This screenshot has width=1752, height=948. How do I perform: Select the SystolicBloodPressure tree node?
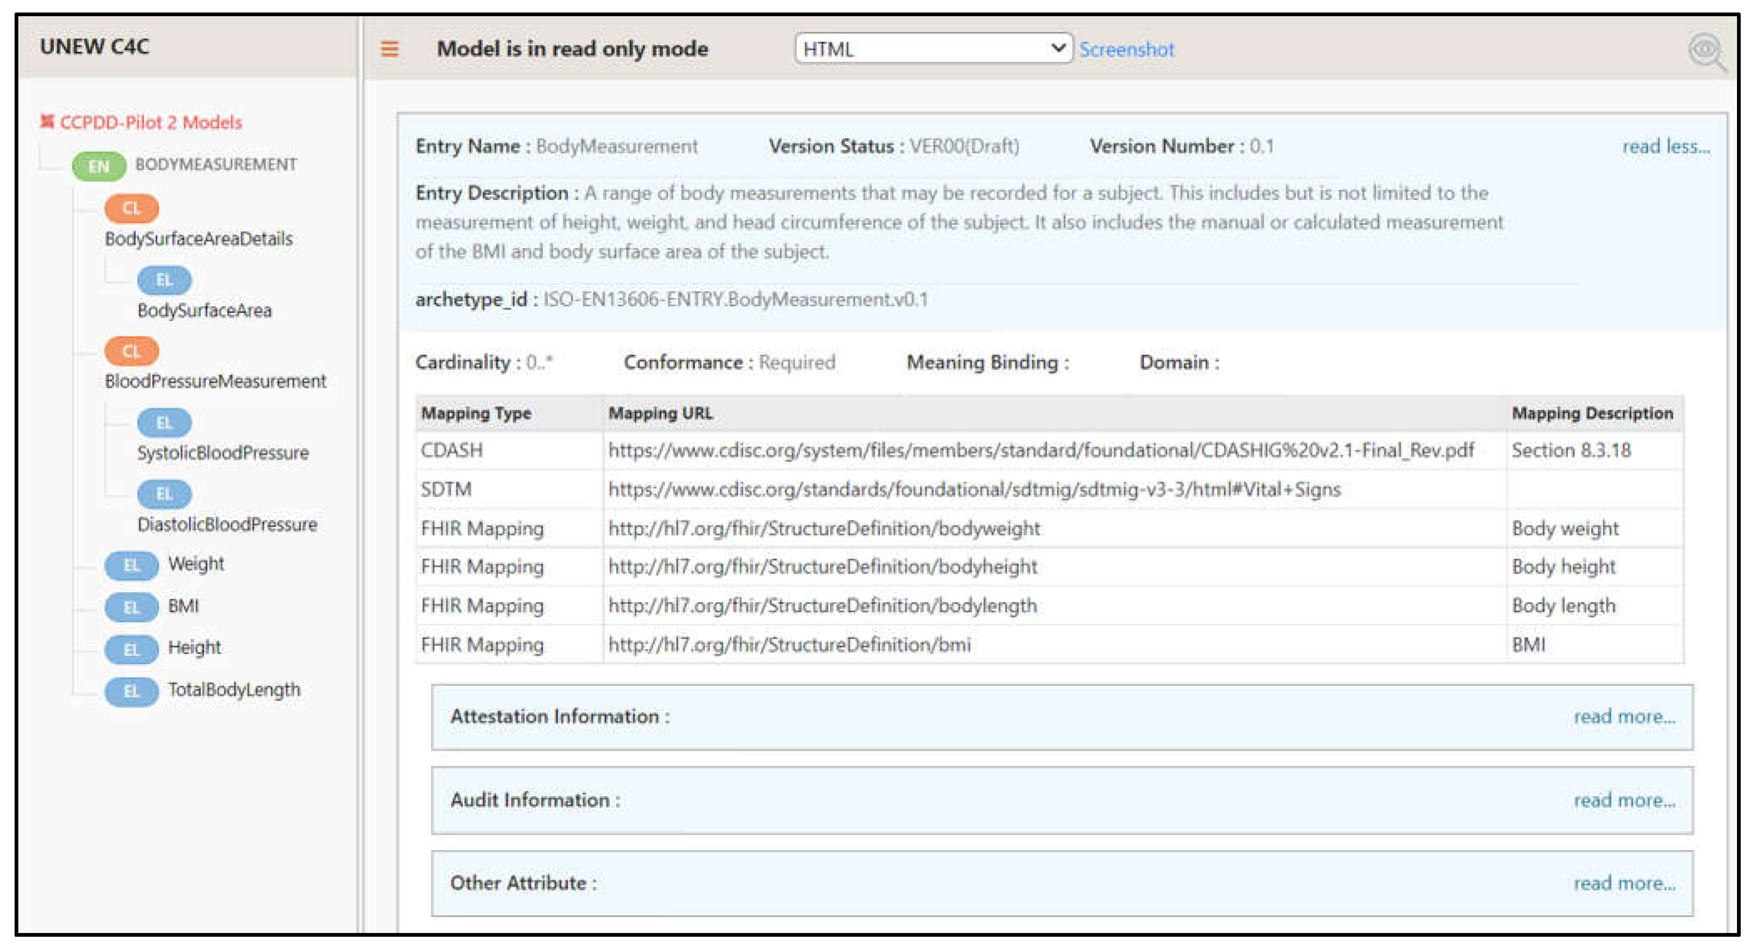pos(222,452)
